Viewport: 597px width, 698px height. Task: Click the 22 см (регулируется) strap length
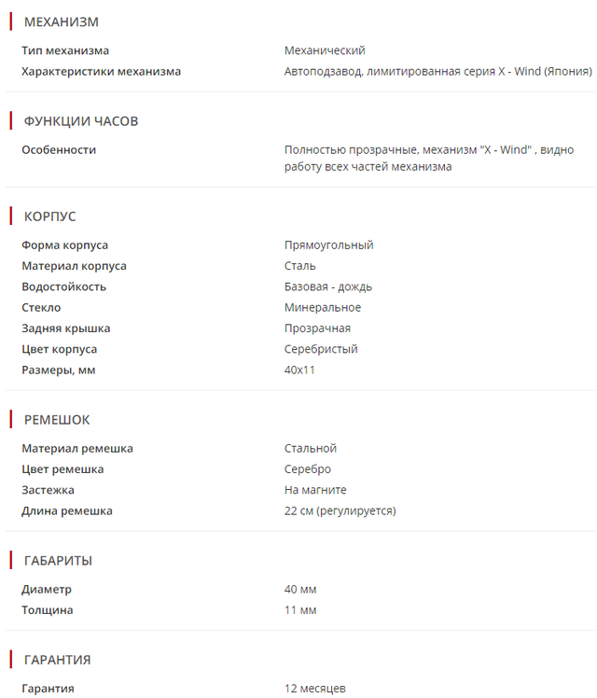click(340, 510)
